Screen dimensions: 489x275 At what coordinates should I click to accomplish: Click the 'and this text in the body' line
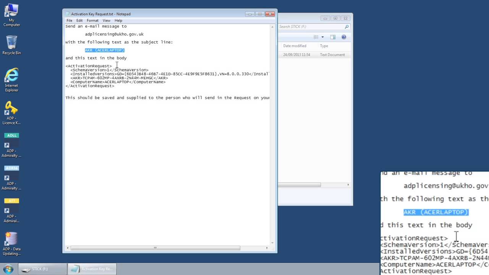coord(96,58)
